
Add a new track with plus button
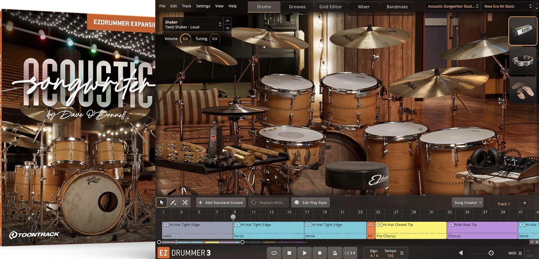click(524, 203)
